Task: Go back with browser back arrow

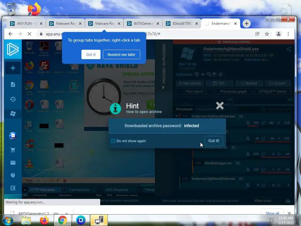Action: [x=11, y=34]
